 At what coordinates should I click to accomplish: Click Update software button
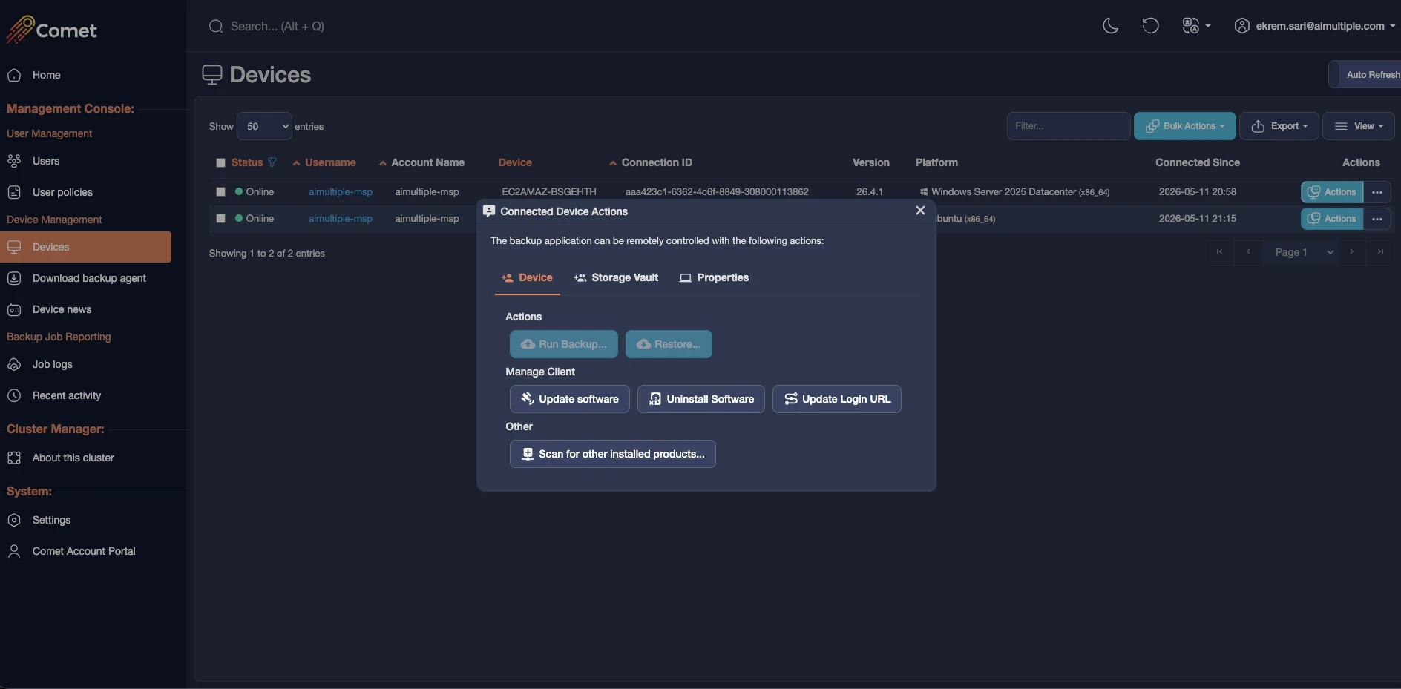570,399
